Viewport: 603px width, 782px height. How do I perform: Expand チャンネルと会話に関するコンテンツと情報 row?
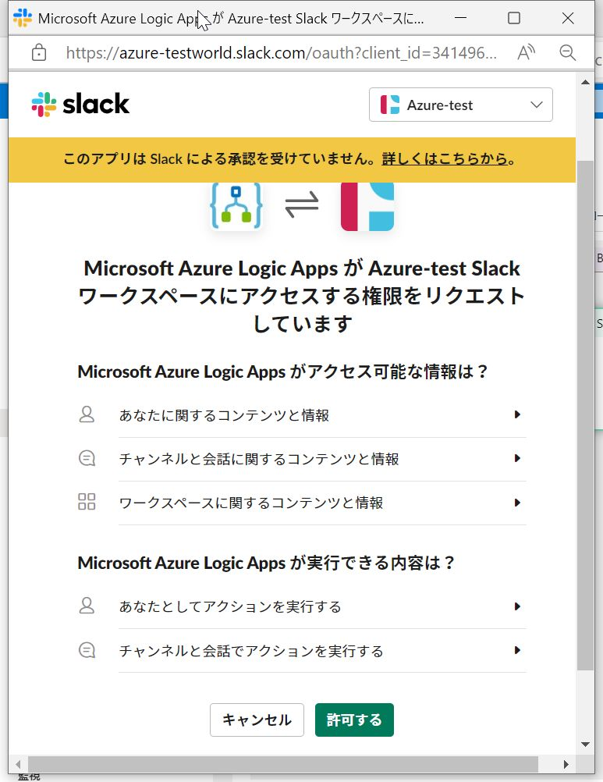pos(322,459)
